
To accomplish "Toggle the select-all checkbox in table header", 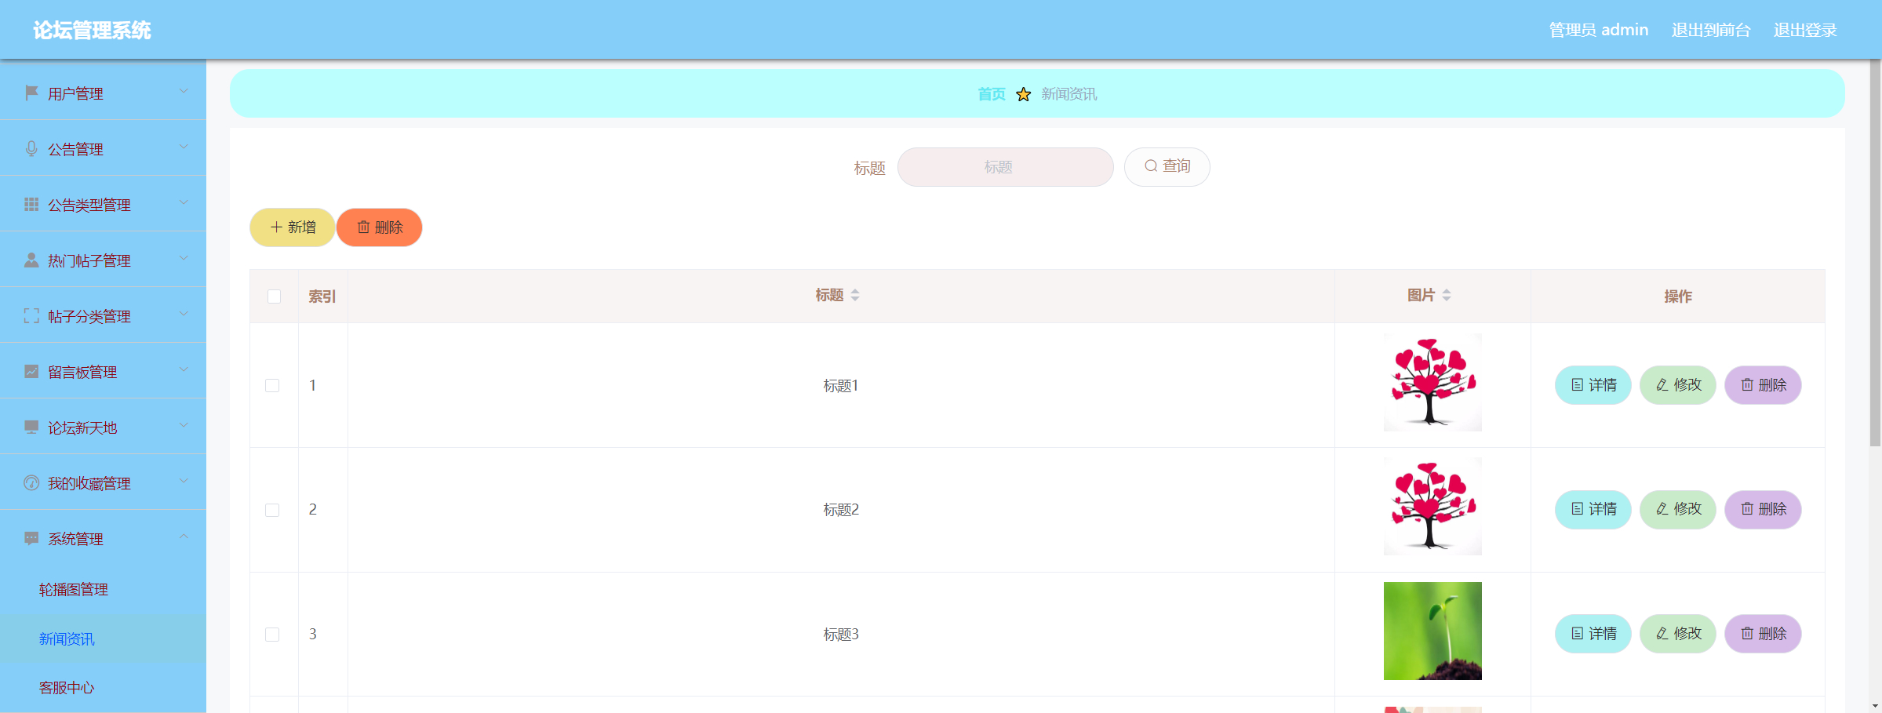I will tap(274, 296).
